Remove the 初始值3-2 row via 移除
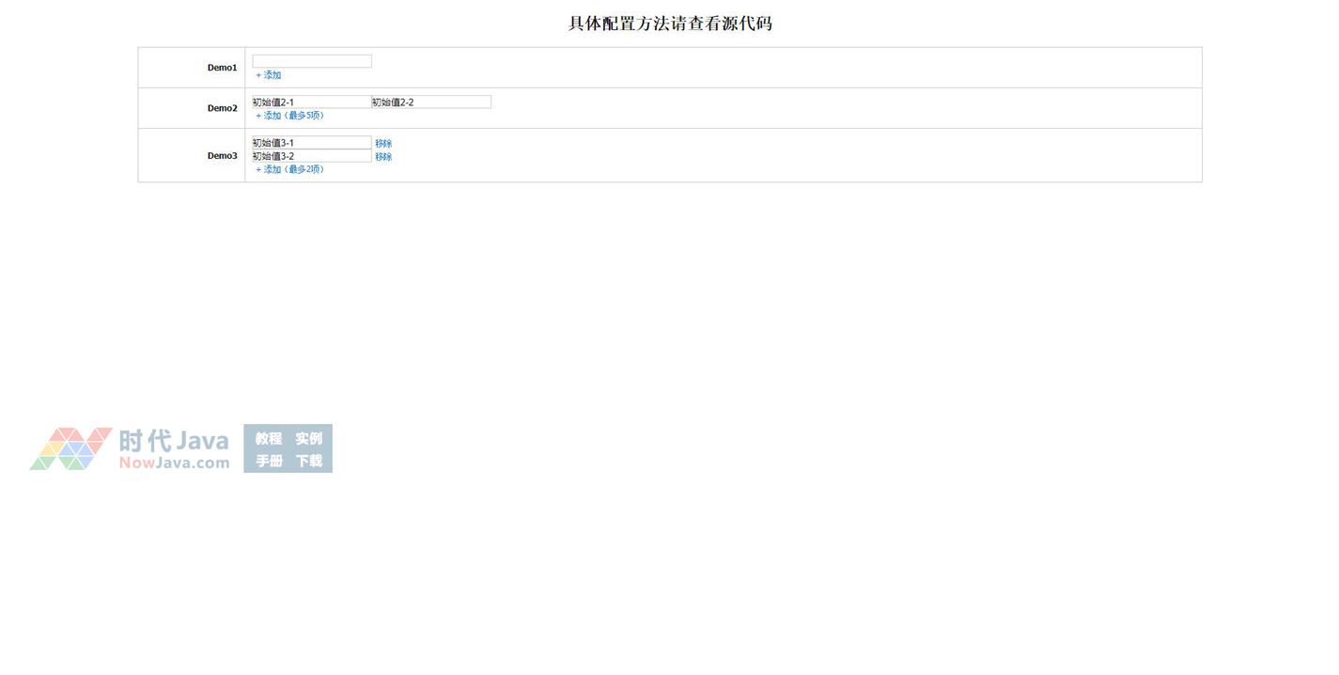The height and width of the screenshot is (675, 1339). pyautogui.click(x=383, y=157)
